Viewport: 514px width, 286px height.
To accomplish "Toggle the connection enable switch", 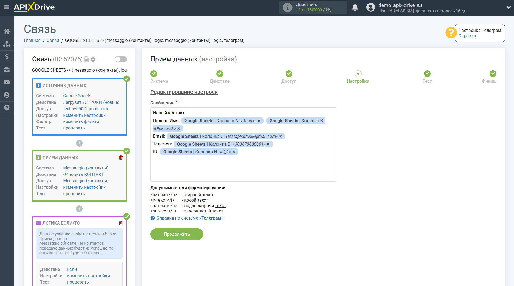I will click(x=121, y=59).
